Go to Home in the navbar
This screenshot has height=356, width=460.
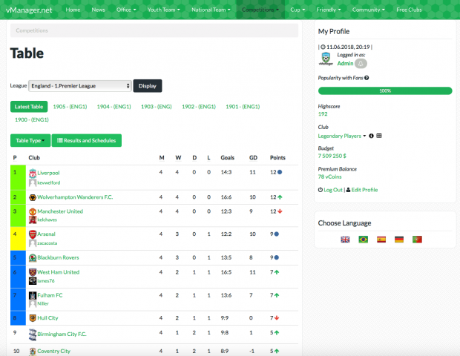click(x=73, y=10)
